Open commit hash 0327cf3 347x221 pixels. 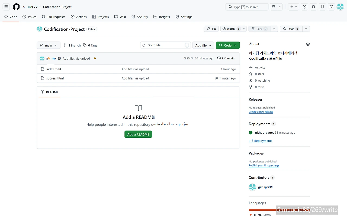[x=188, y=59]
